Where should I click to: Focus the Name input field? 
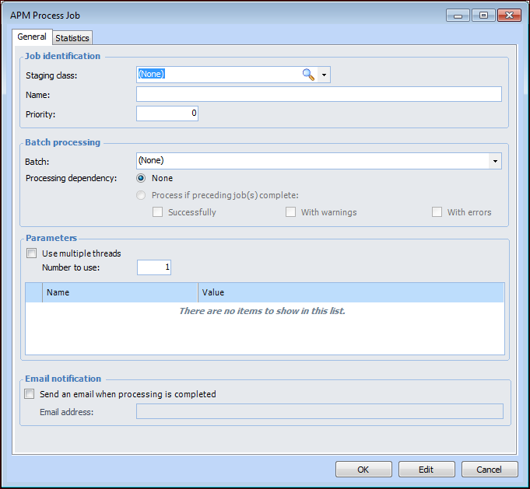[319, 94]
